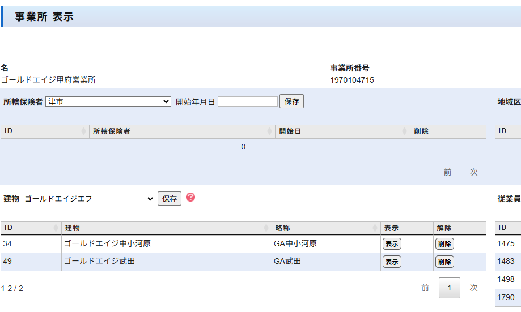Click 前 in building table pagination
Screen dimensions: 521x312
click(x=425, y=288)
